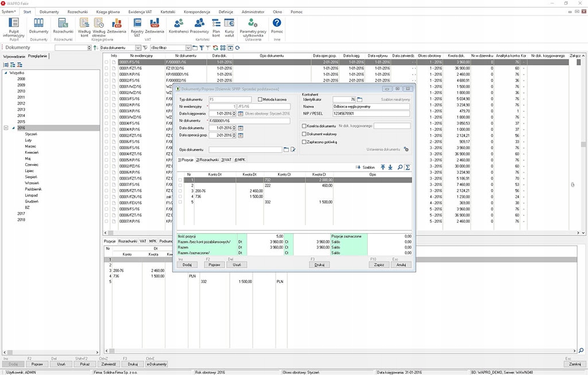Open the calendar next to Data księgowania

[x=241, y=114]
